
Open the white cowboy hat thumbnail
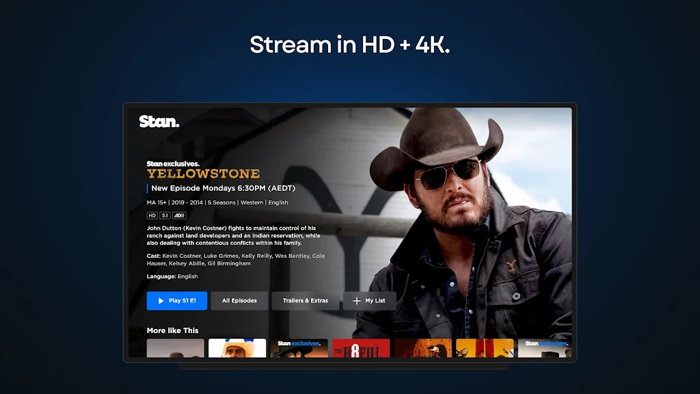click(x=237, y=348)
